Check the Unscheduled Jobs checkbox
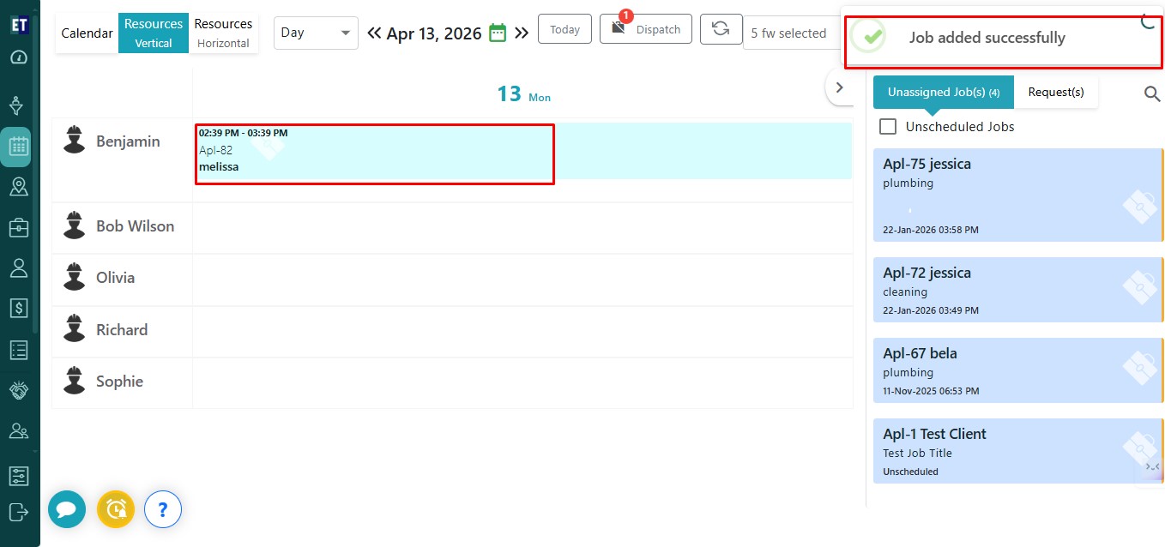This screenshot has height=547, width=1165. point(888,127)
